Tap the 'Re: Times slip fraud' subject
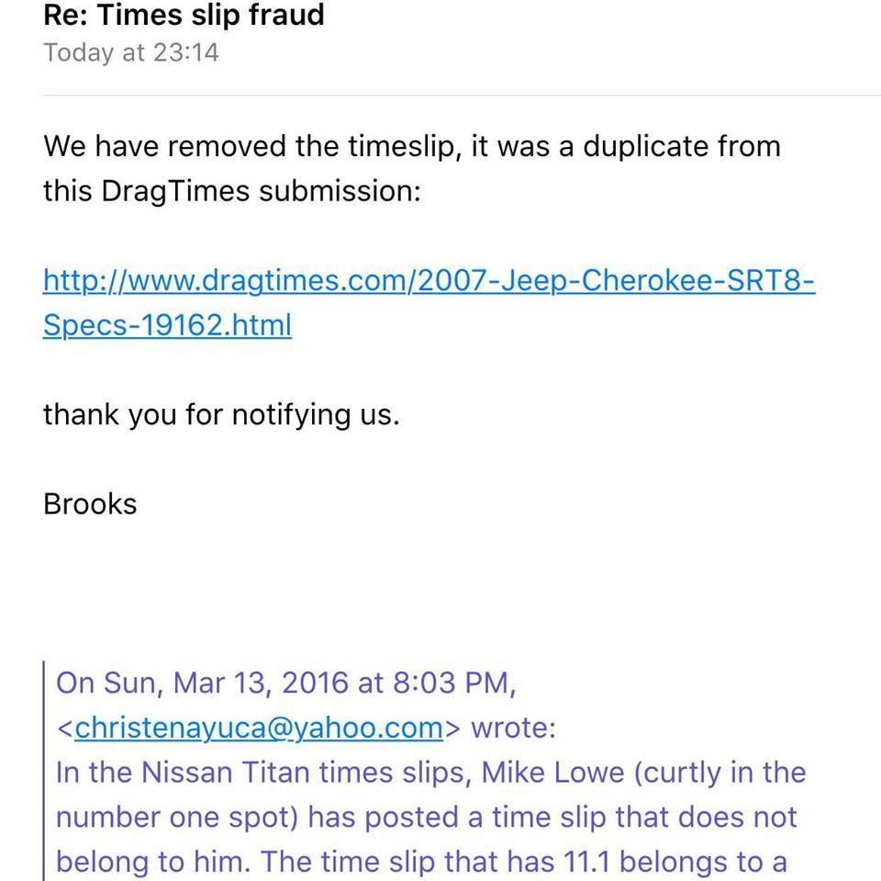This screenshot has width=881, height=881. click(184, 16)
